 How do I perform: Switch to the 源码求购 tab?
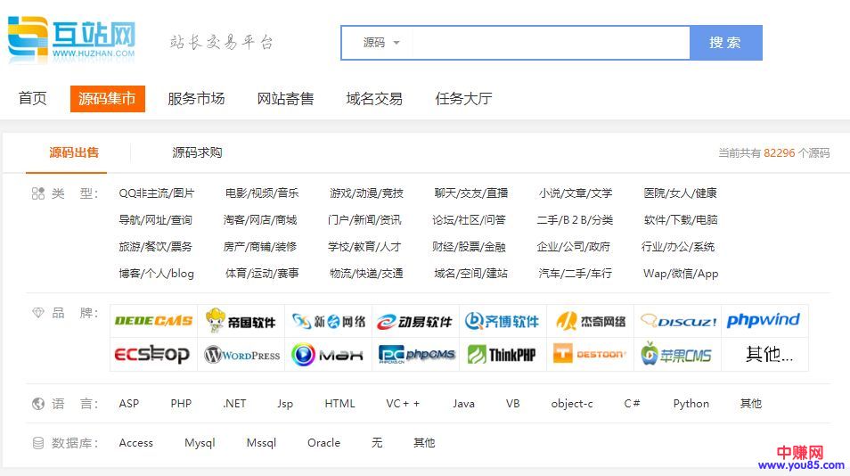click(x=197, y=152)
